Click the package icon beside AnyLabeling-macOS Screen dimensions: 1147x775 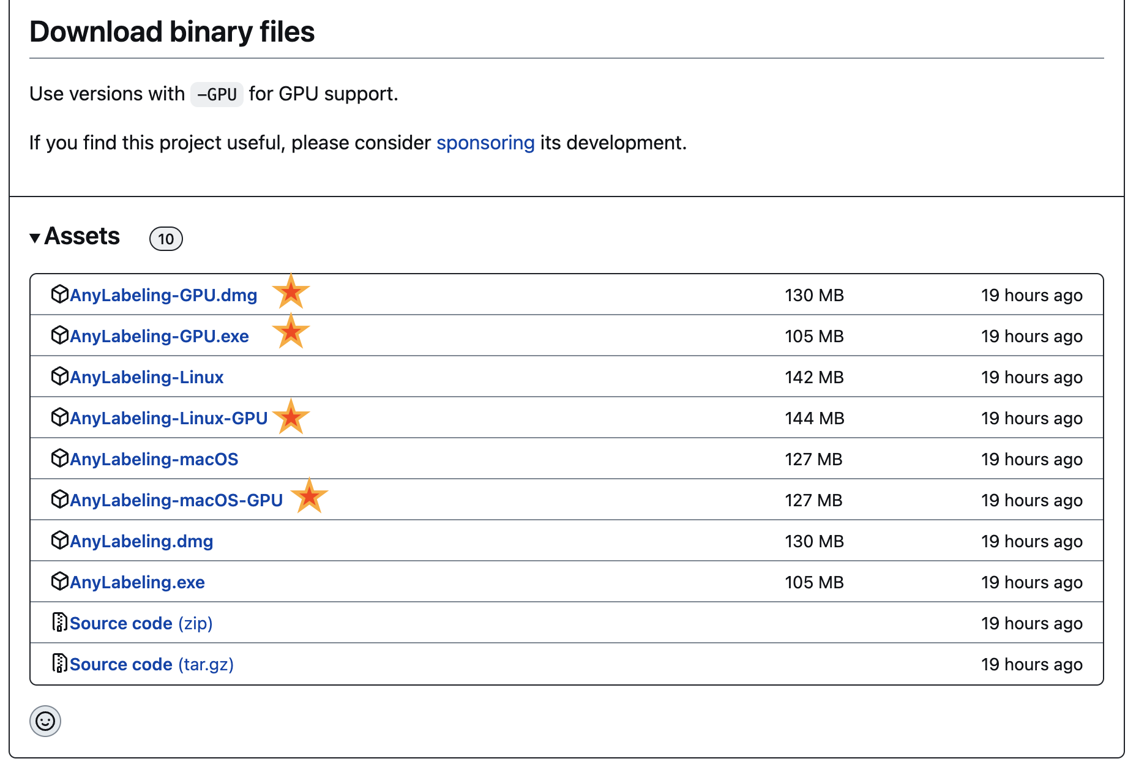pos(59,459)
